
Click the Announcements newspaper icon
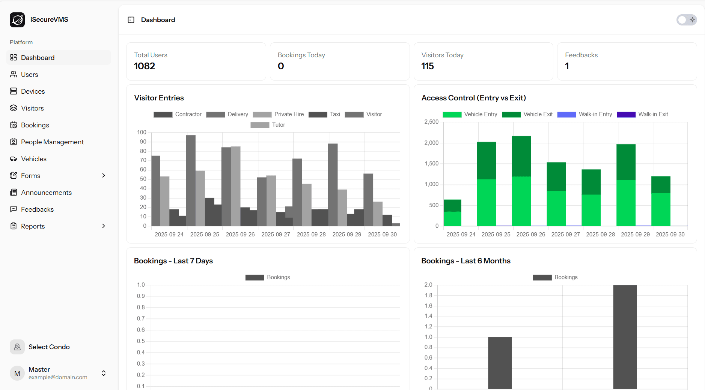coord(14,193)
